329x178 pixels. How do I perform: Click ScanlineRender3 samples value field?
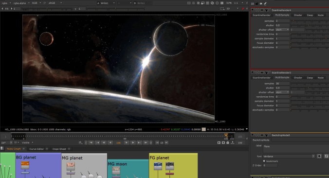pos(282,84)
